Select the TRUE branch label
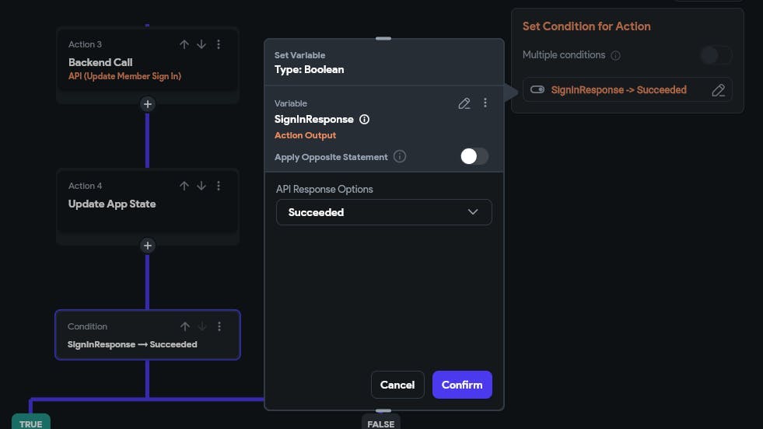The image size is (763, 429). [x=30, y=422]
